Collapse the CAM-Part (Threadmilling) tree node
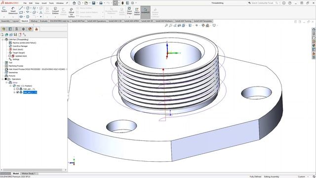The image size is (316, 178). [x=2, y=40]
